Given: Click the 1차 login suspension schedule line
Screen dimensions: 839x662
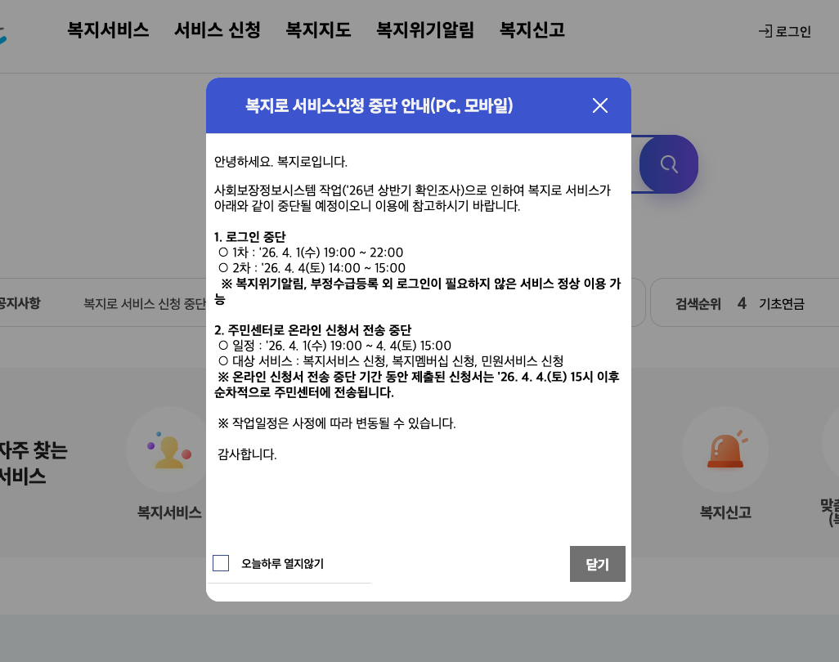Looking at the screenshot, I should 311,253.
